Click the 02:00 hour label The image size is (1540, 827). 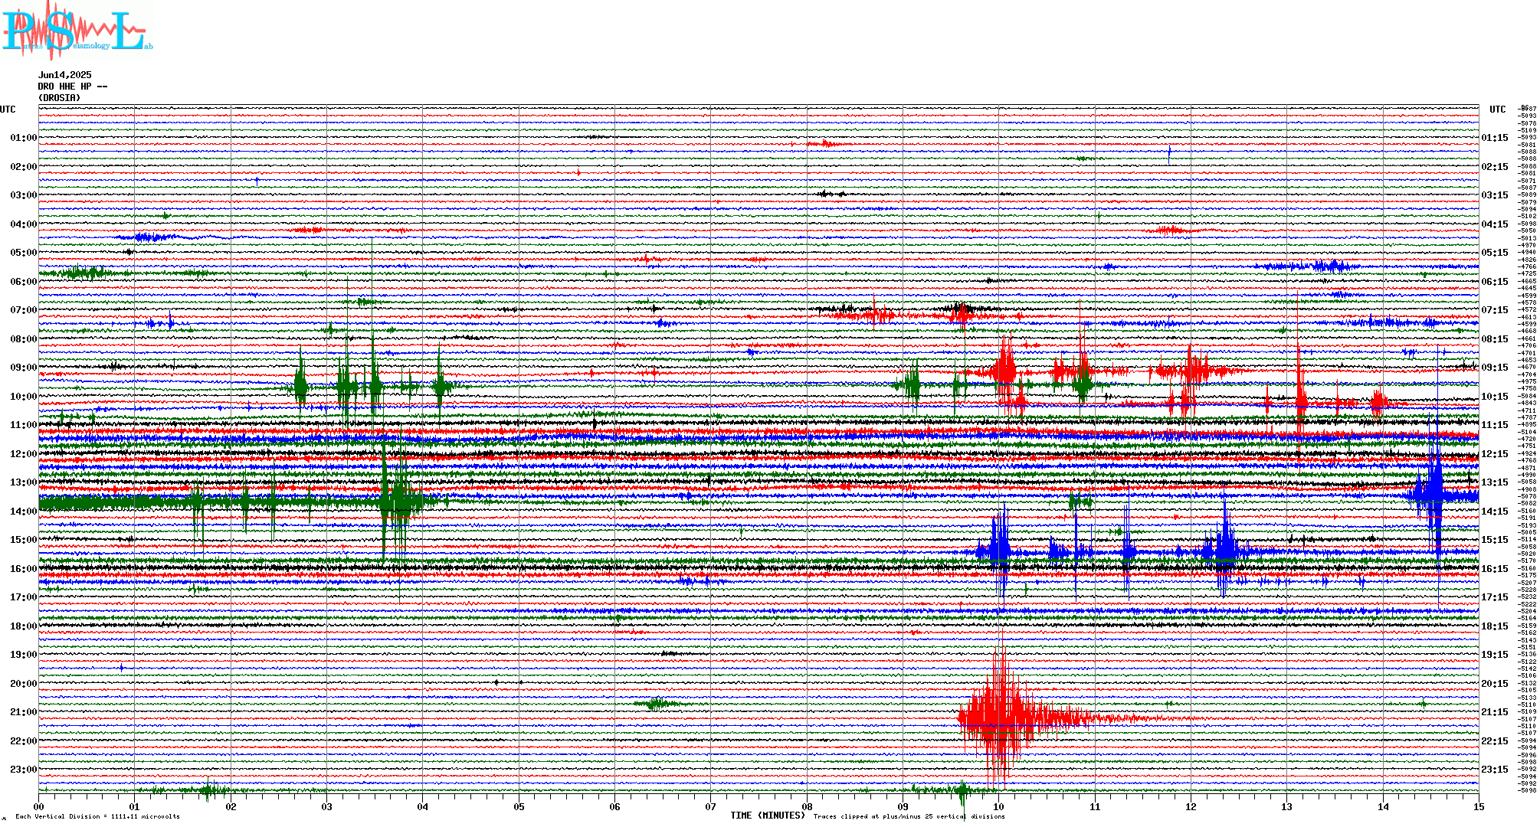(23, 167)
